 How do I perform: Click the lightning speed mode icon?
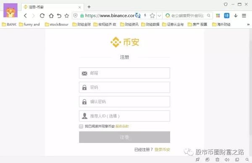click(145, 16)
